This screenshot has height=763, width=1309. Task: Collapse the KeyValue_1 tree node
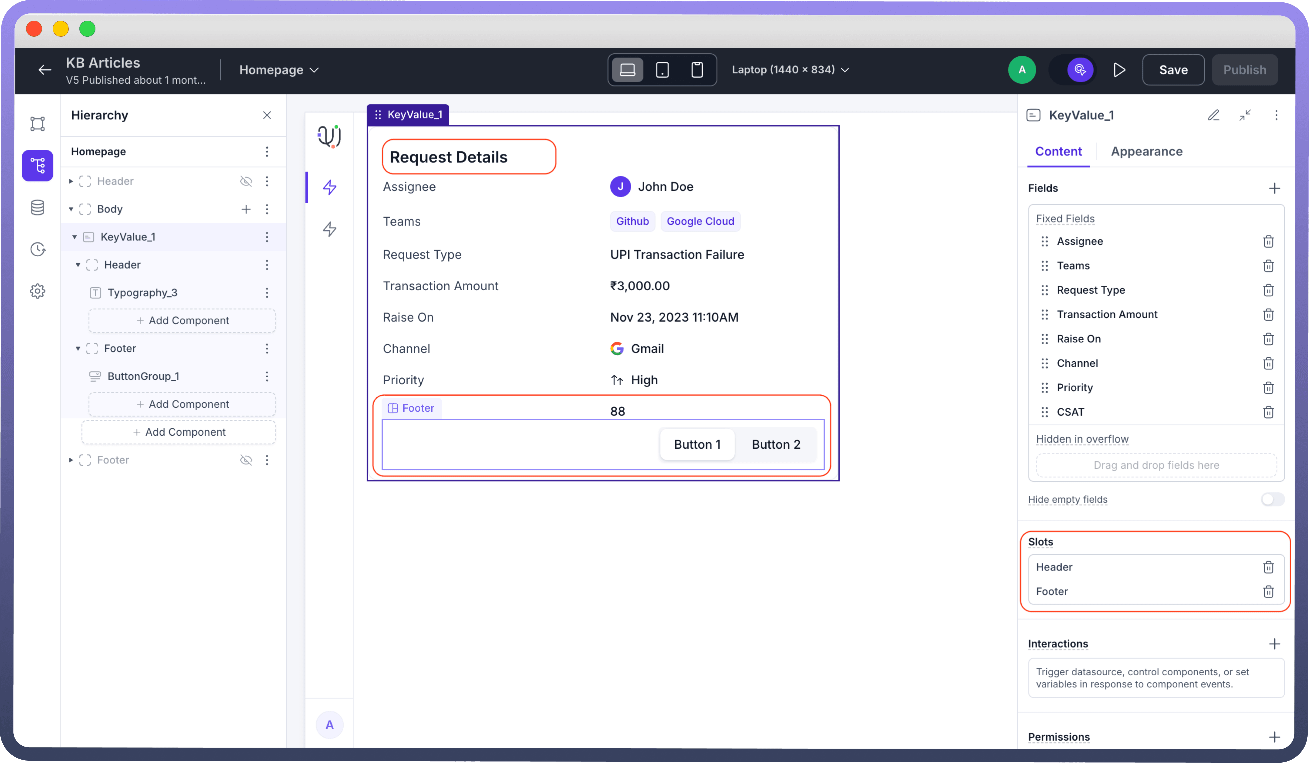74,237
